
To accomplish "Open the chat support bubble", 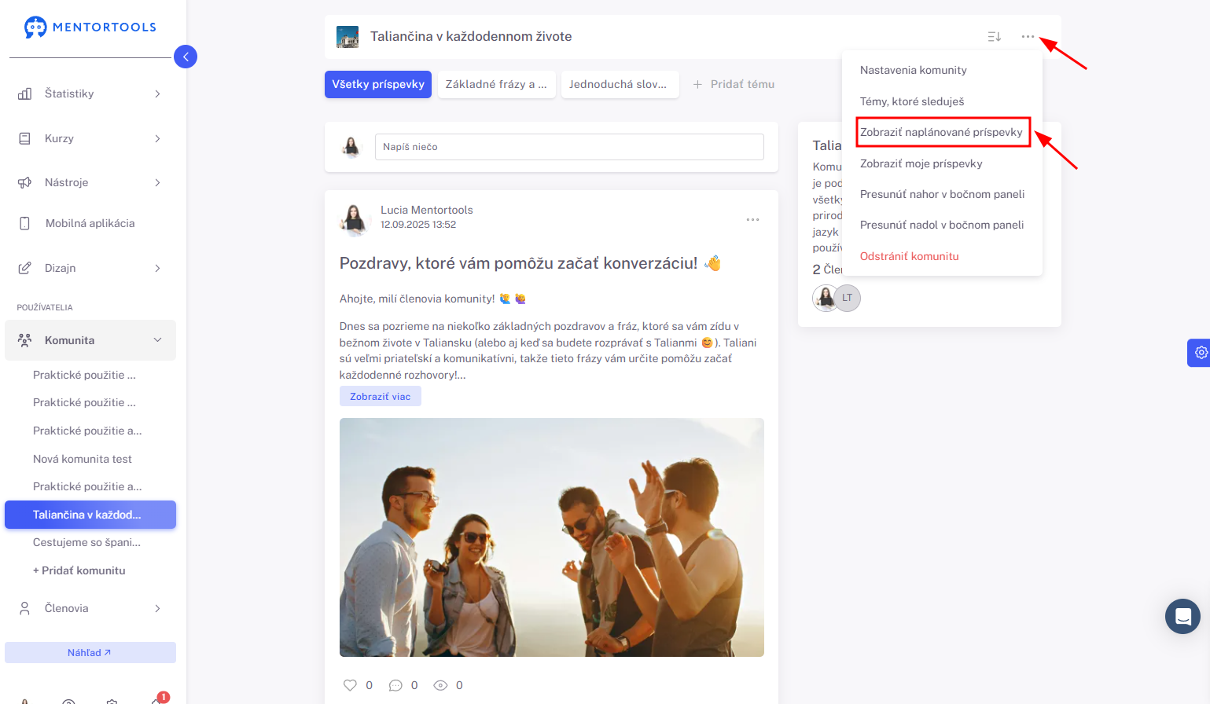I will tap(1182, 617).
